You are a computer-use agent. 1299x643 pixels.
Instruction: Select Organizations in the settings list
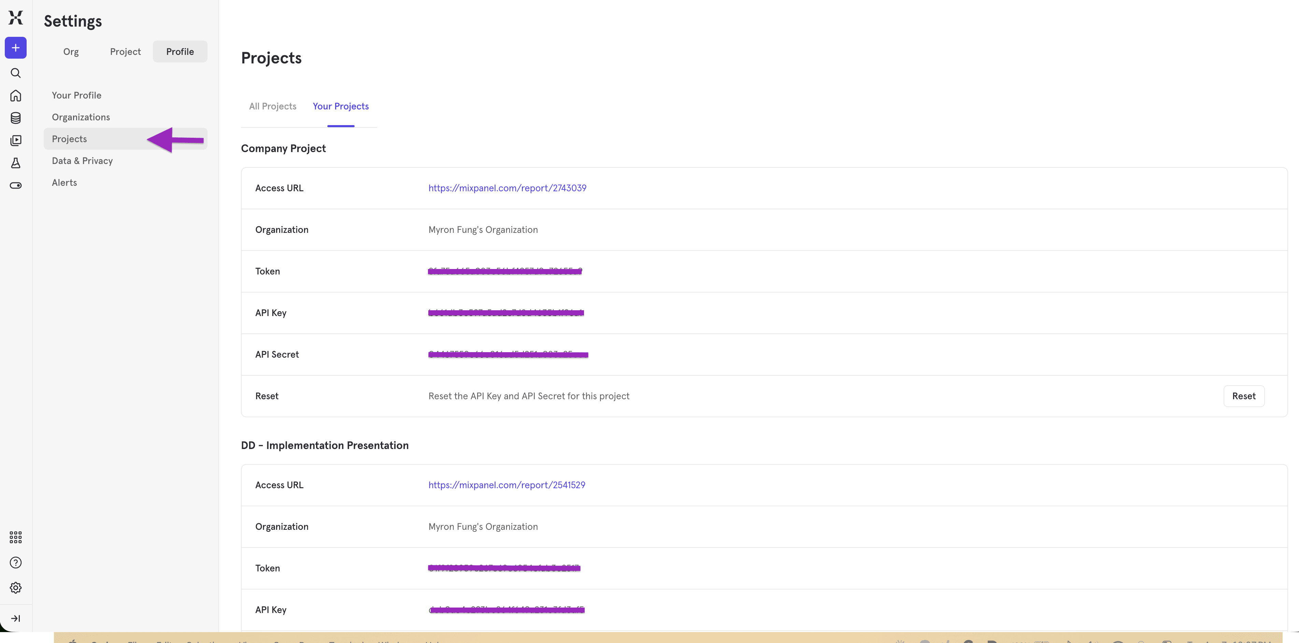[x=81, y=116]
